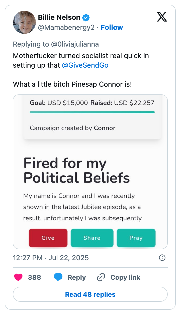Screen dimensions: 181x316
Task: Click the Copy link text
Action: 125,277
